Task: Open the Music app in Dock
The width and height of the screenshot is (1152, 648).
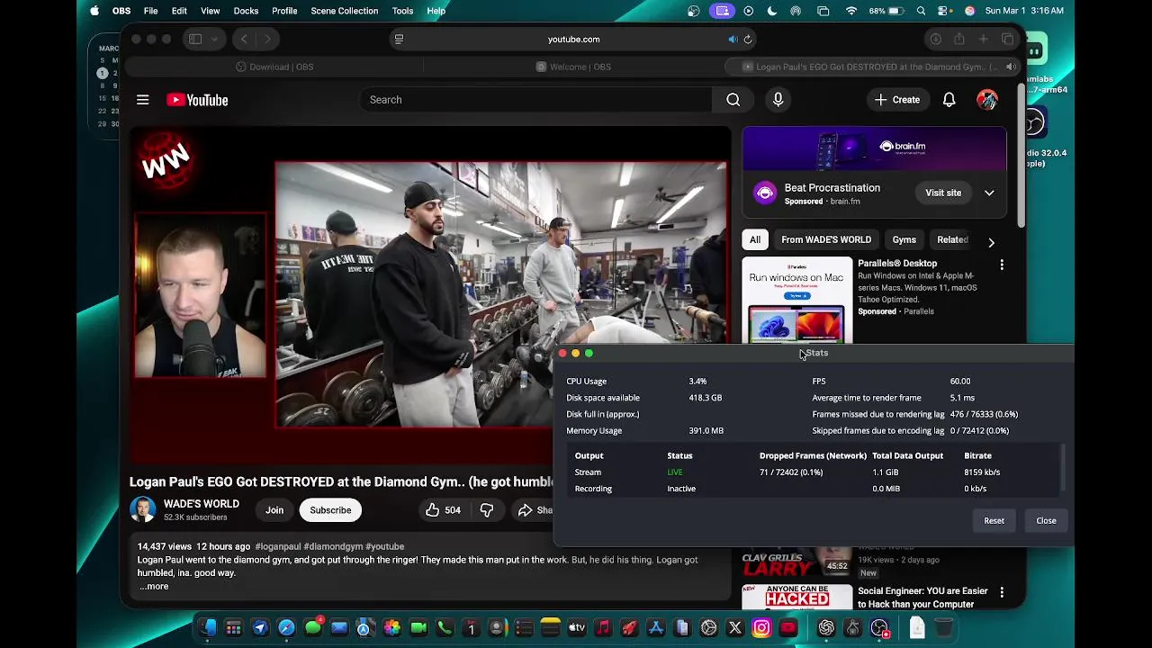Action: [603, 628]
